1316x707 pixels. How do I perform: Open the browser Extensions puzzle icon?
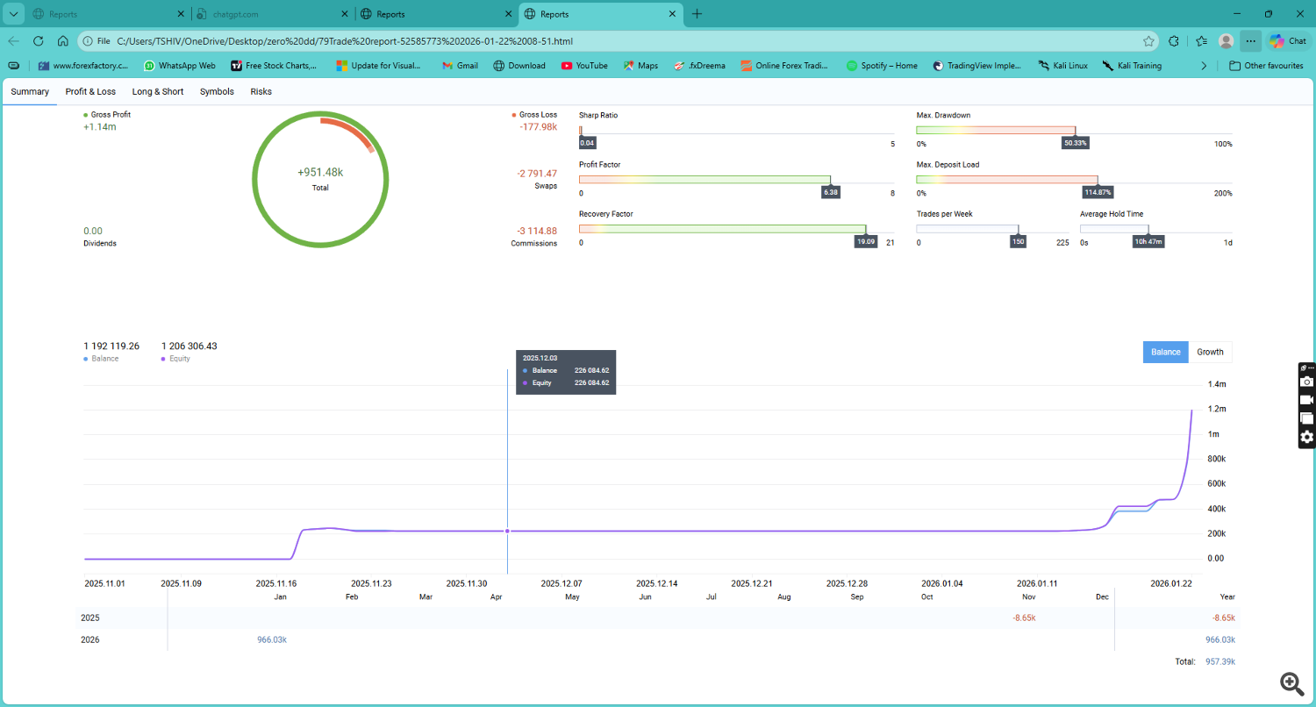[x=1175, y=41]
